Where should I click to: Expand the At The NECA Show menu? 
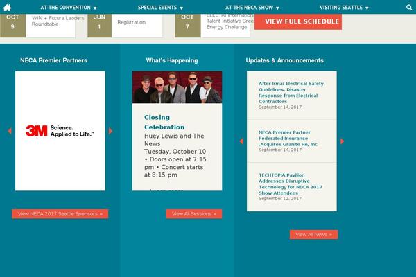click(x=252, y=8)
